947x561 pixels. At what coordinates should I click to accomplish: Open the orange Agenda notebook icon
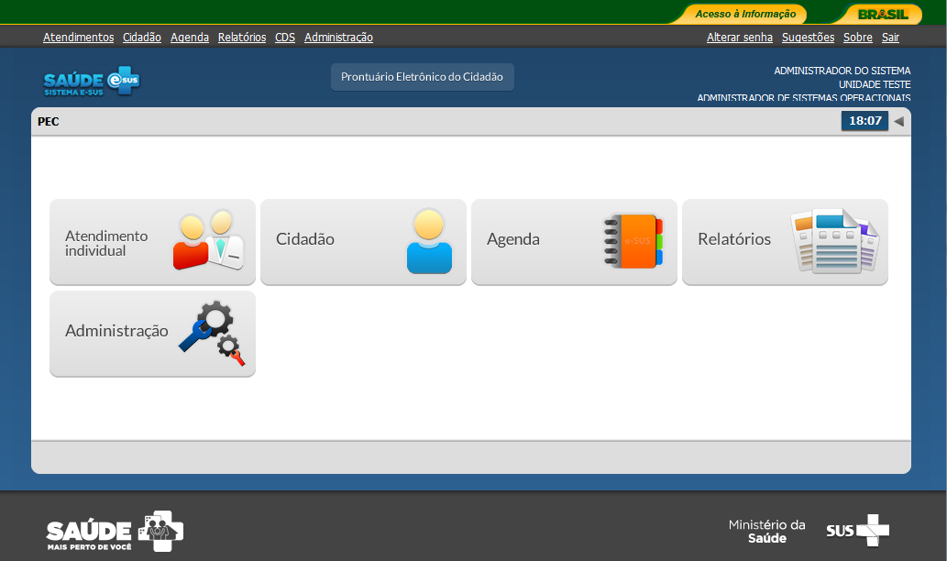point(633,241)
